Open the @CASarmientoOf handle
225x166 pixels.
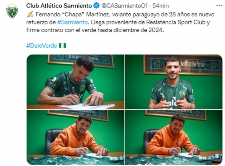coord(125,6)
